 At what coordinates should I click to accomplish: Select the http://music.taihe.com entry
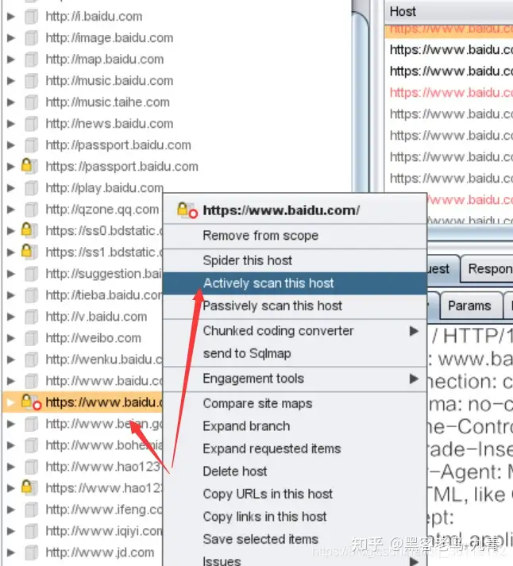(x=107, y=102)
